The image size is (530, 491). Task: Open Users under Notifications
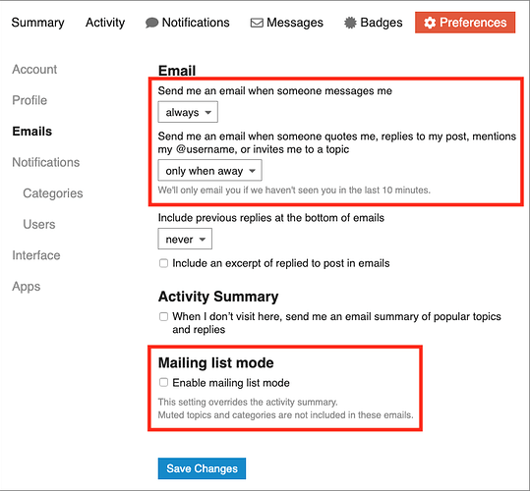(39, 225)
